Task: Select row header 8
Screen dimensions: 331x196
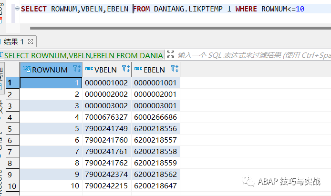Action: tap(13, 163)
